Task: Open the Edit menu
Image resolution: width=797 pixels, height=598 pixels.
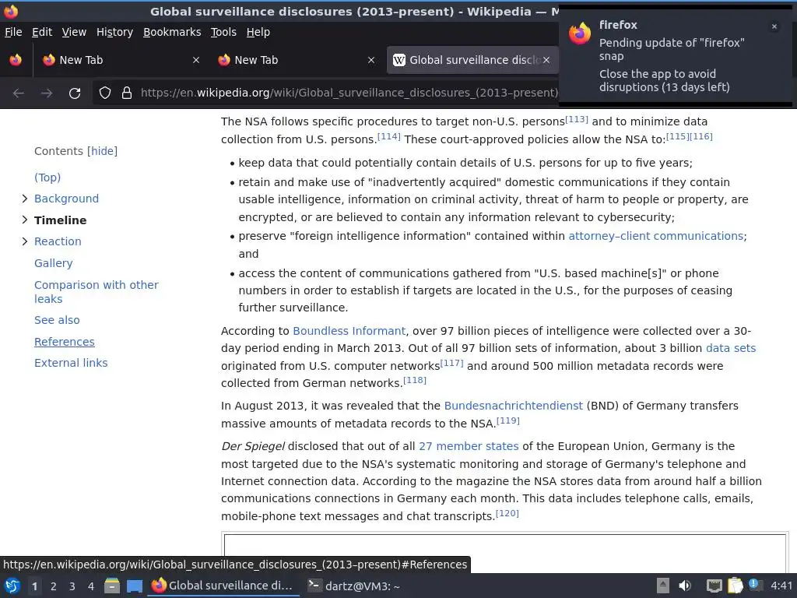Action: pos(42,32)
